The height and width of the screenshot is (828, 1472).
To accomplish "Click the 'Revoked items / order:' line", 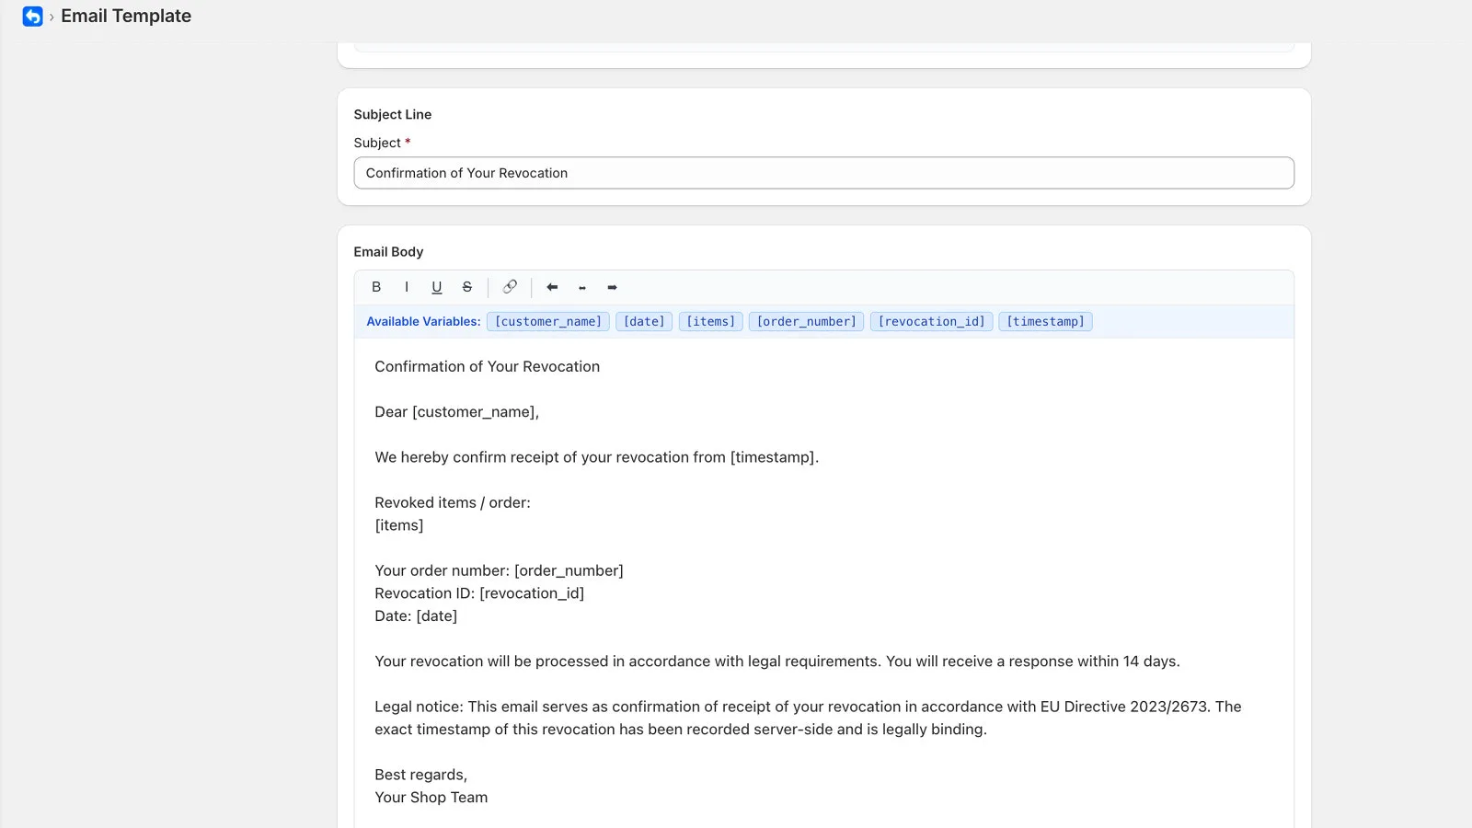I will pos(453,502).
